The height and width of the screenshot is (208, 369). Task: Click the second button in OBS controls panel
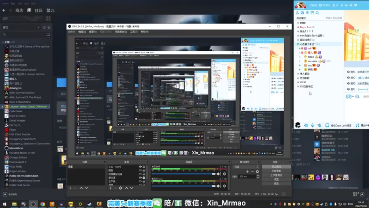click(x=276, y=171)
